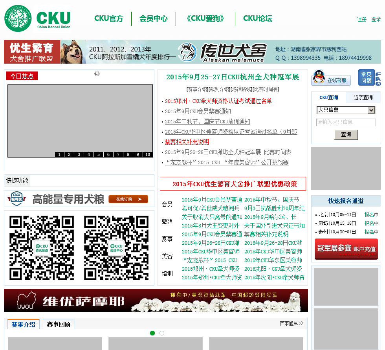Click the Uyou Samoyed logo in banner

click(x=26, y=301)
